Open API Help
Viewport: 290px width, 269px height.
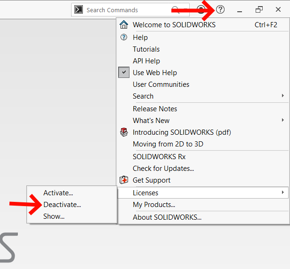[146, 61]
